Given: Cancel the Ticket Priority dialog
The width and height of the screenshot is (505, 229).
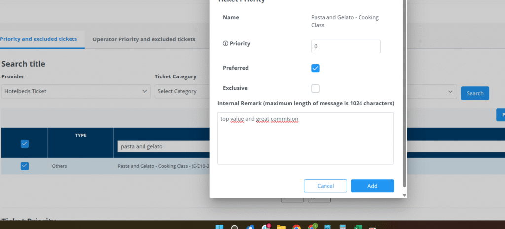Looking at the screenshot, I should [x=325, y=186].
